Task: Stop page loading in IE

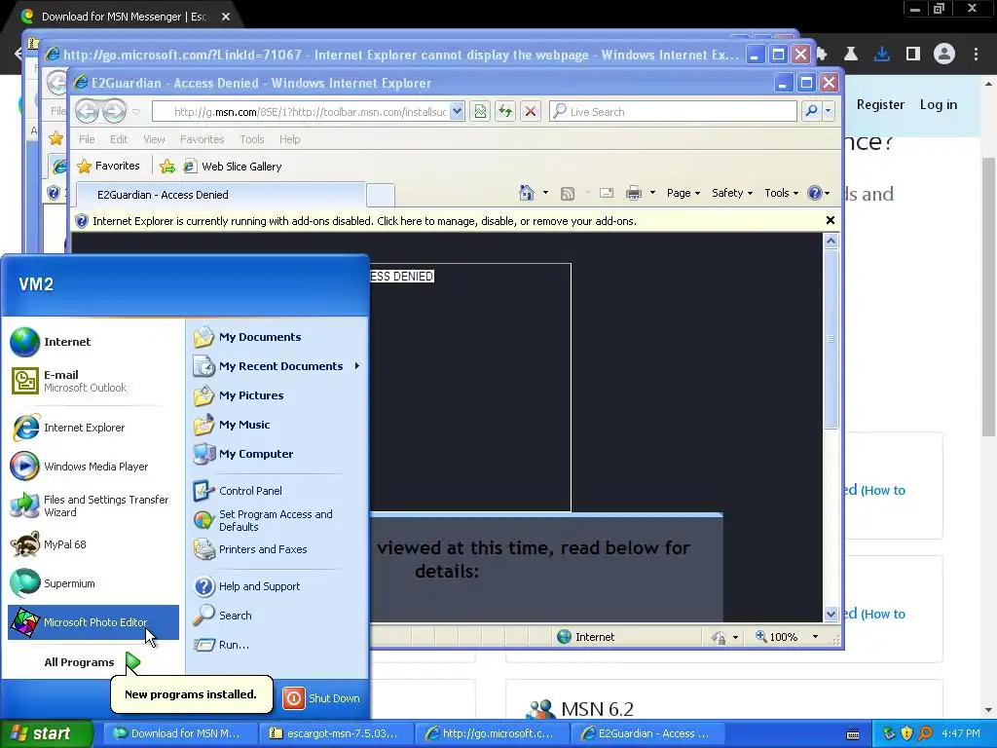Action: coord(531,112)
